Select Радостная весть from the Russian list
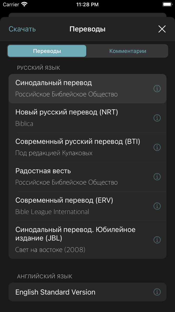Image resolution: width=175 pixels, height=312 pixels. (75, 177)
